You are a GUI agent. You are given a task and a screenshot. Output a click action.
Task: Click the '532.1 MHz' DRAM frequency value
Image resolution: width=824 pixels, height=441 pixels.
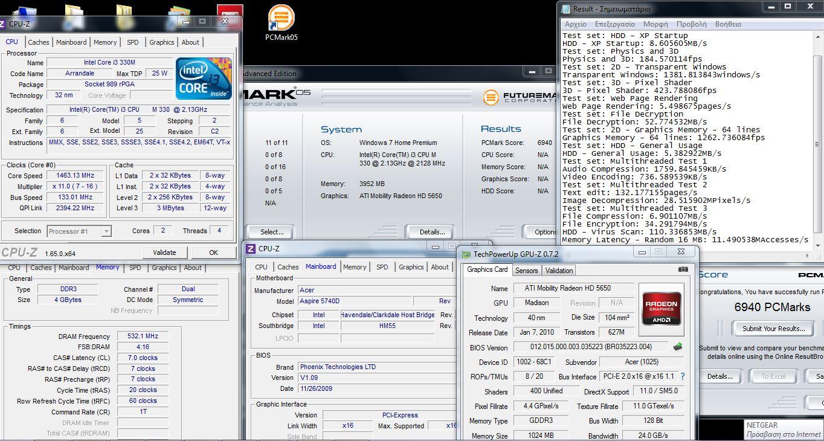coord(143,336)
